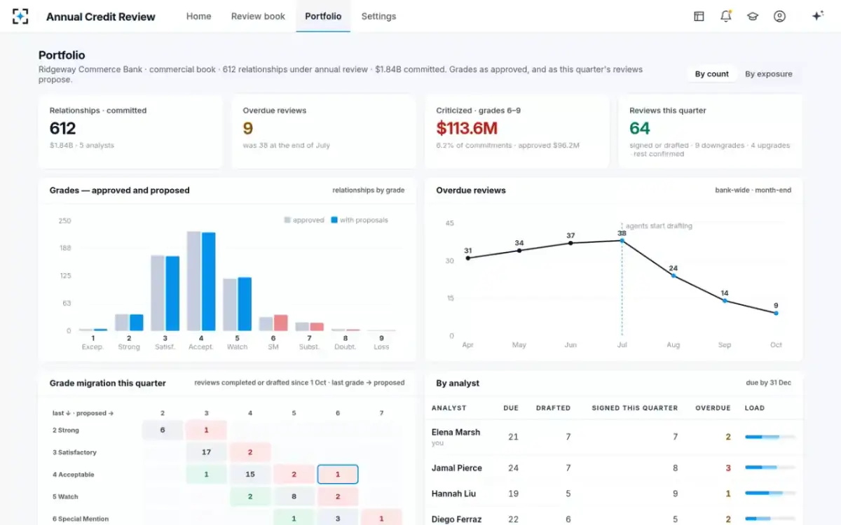Click the agents start drafting annotation
841x525 pixels.
[659, 225]
